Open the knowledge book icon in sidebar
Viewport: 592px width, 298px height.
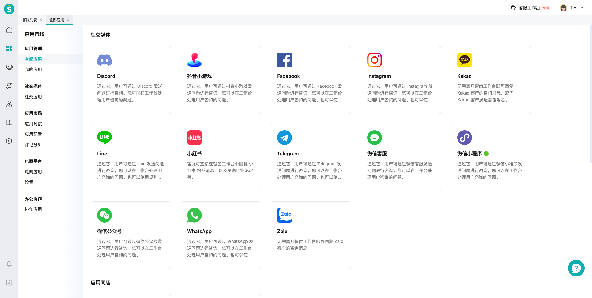pyautogui.click(x=9, y=123)
